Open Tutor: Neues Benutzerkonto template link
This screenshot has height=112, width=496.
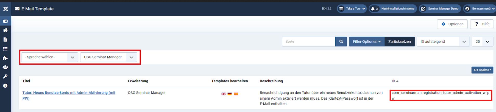point(69,95)
